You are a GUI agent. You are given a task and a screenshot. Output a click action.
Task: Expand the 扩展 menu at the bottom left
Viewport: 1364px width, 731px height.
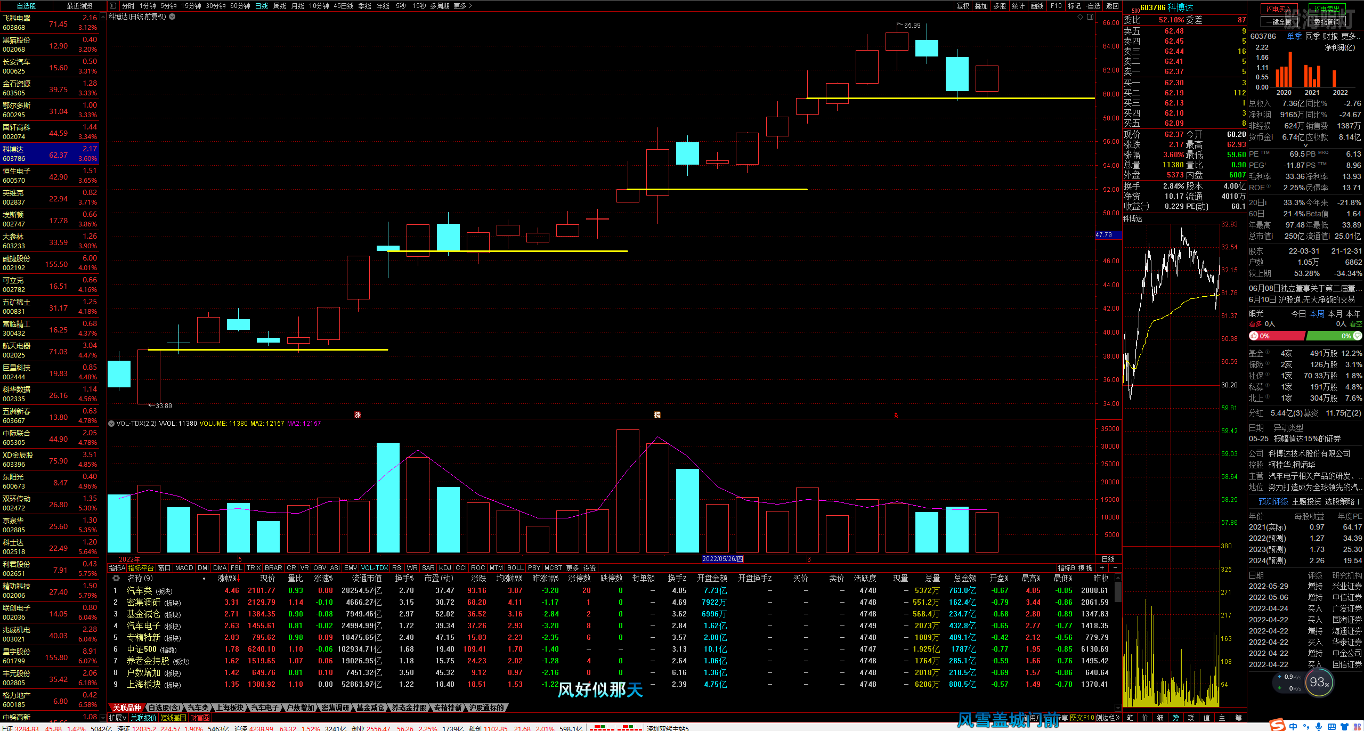(118, 718)
